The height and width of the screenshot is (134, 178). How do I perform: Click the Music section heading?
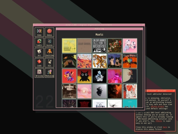[x=99, y=34]
